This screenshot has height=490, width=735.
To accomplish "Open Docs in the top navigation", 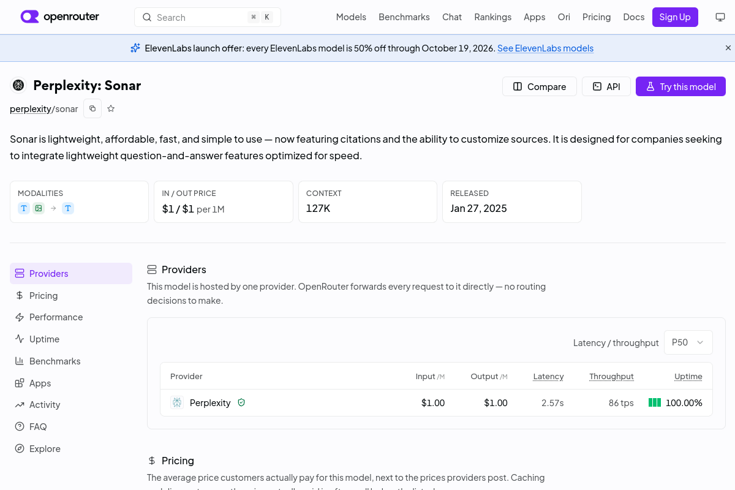I will [634, 17].
